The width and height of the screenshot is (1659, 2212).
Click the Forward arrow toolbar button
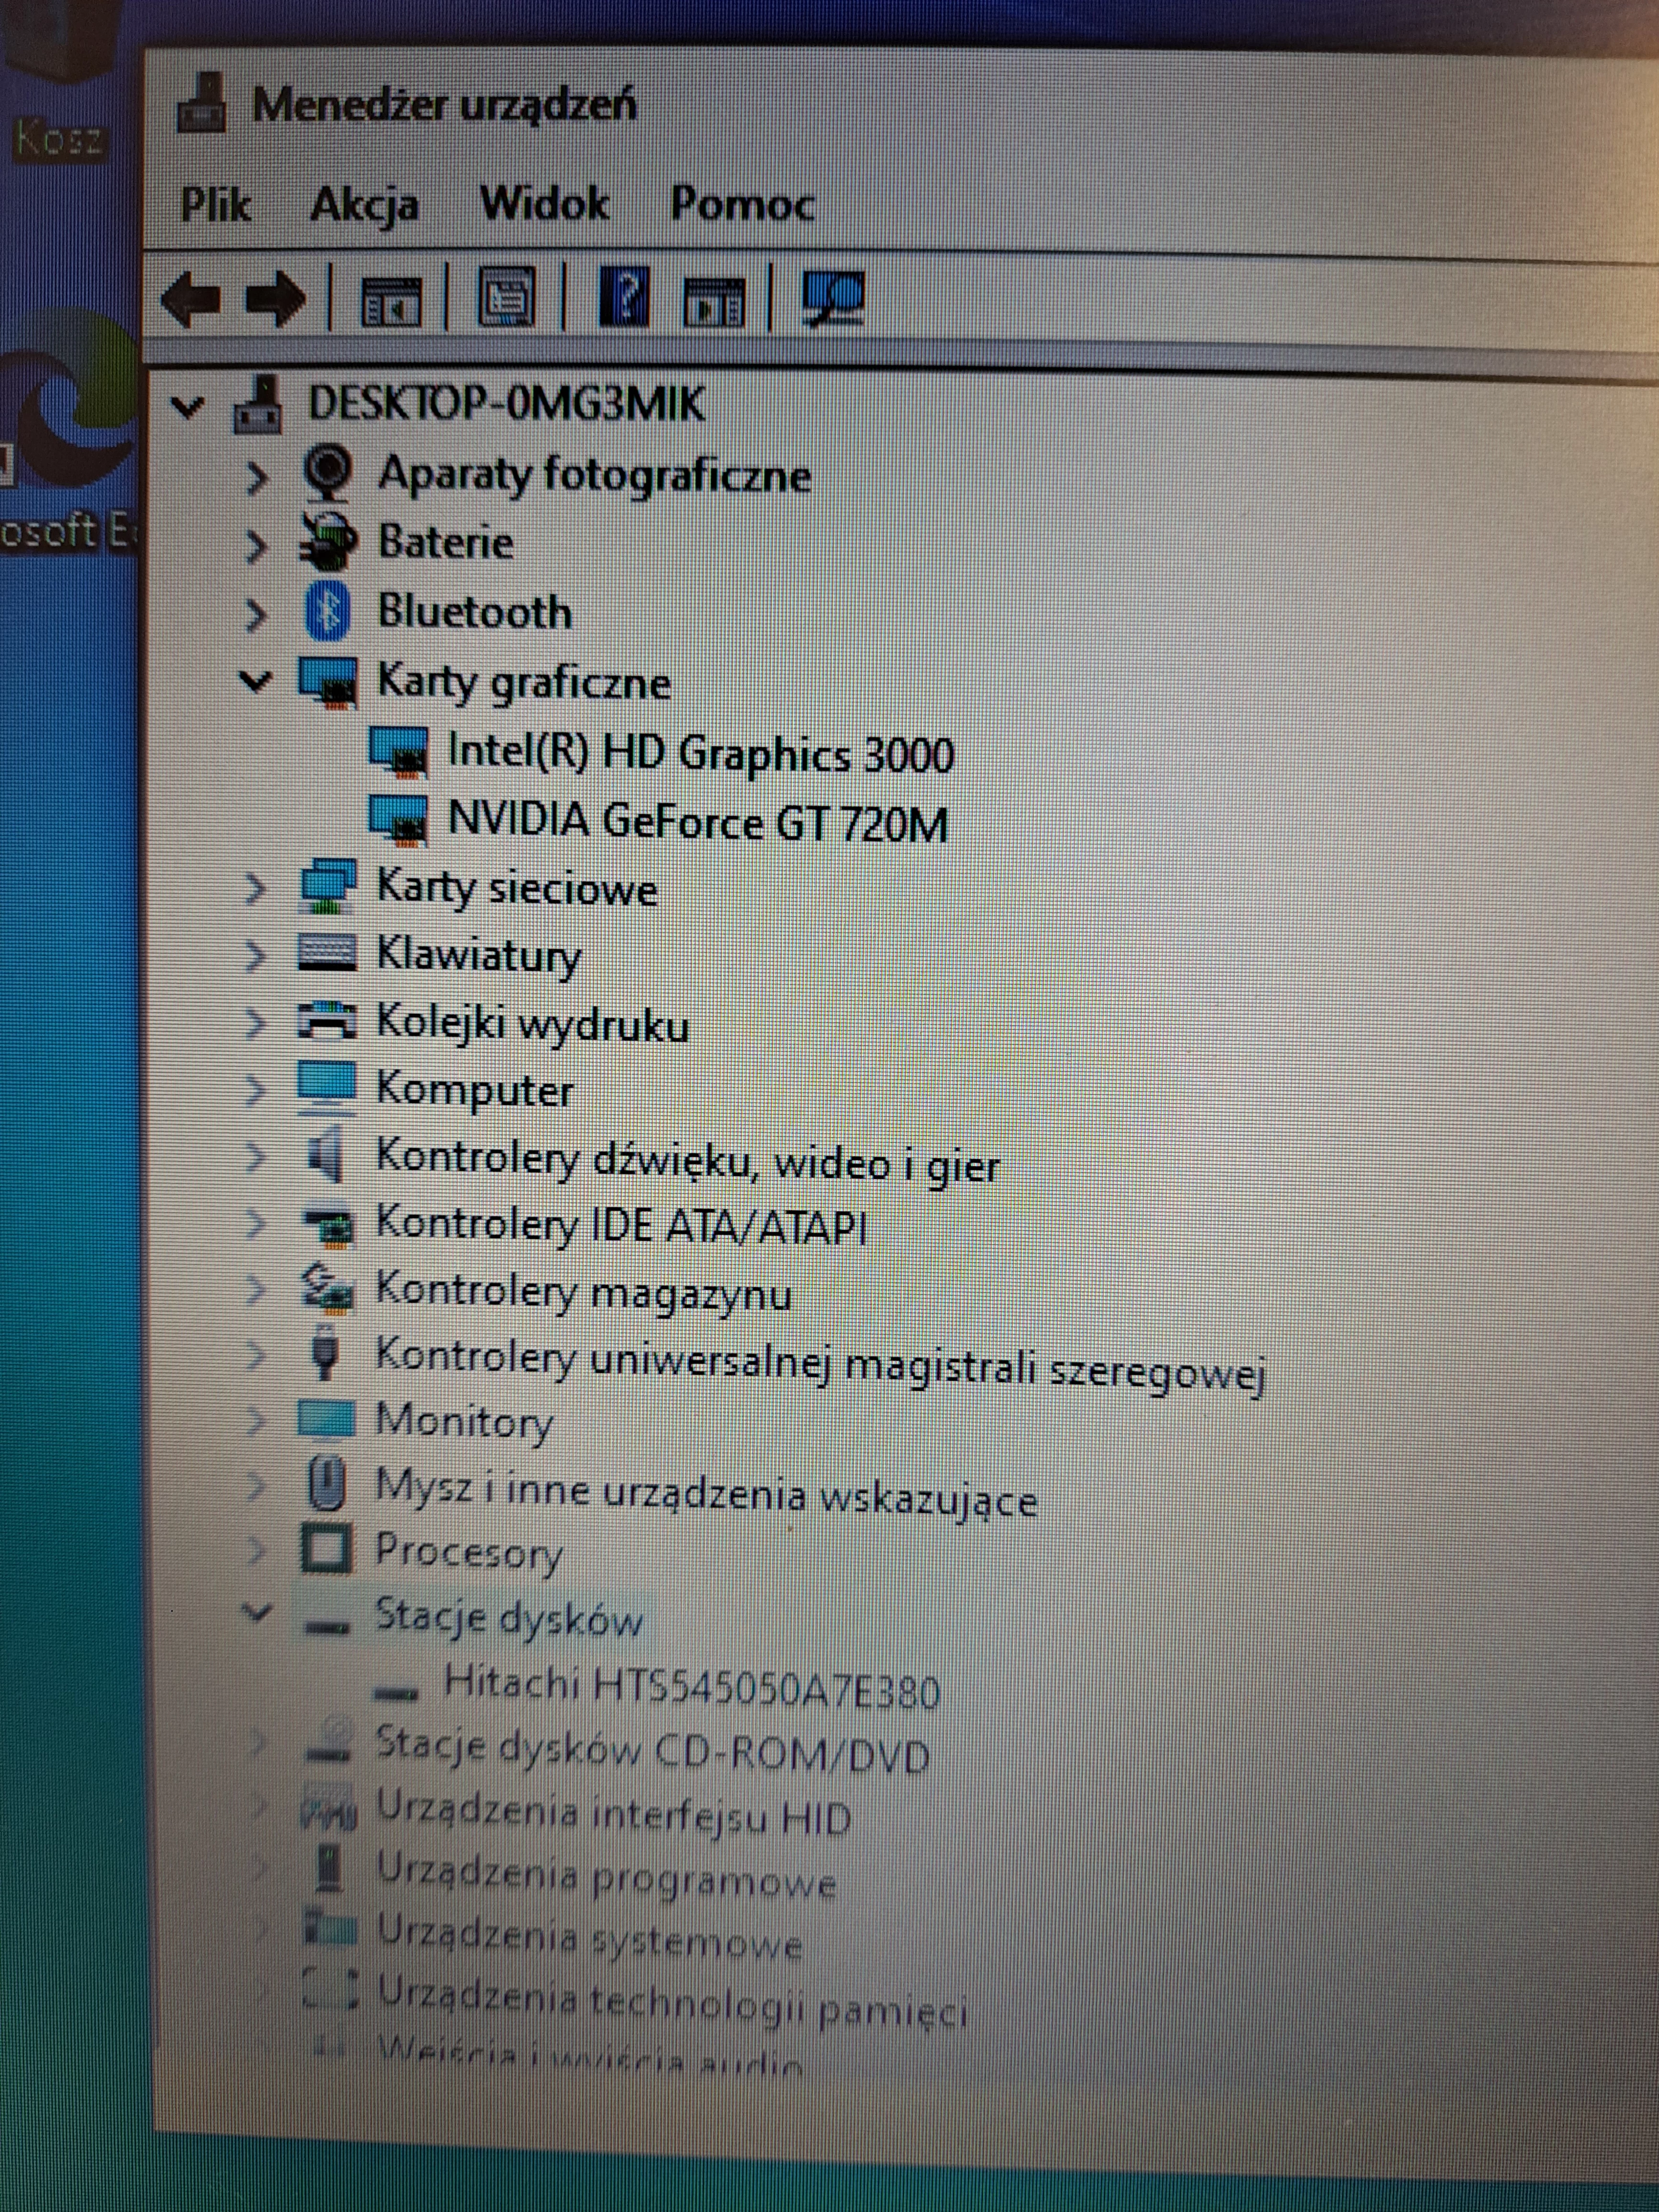click(275, 298)
